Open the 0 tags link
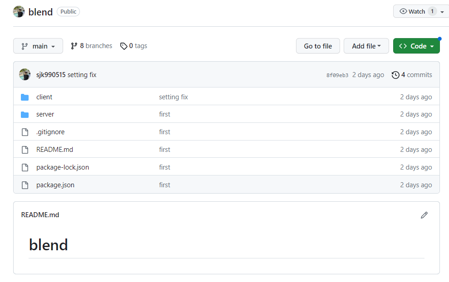The height and width of the screenshot is (282, 449). (x=138, y=46)
